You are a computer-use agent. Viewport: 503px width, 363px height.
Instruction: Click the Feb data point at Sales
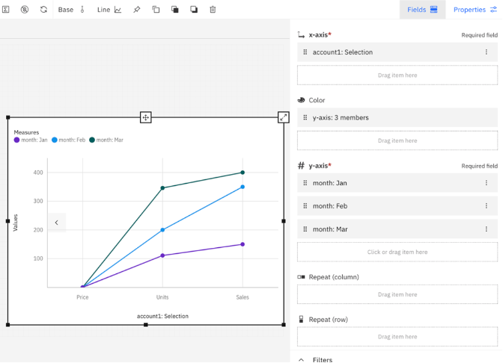(243, 187)
